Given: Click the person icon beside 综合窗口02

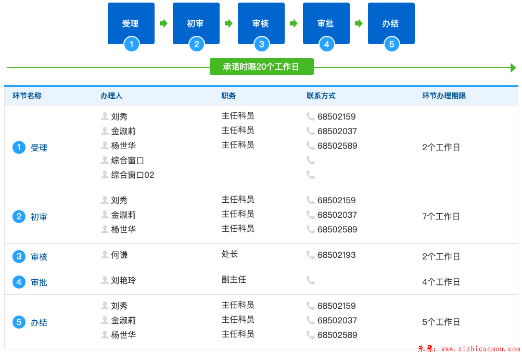Looking at the screenshot, I should (x=105, y=175).
